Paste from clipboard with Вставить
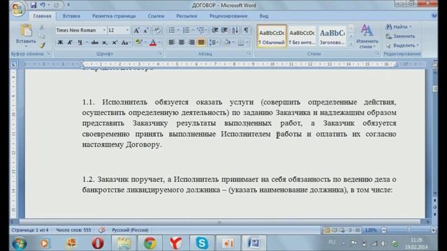Screen dimensions: 447x251 (26, 35)
